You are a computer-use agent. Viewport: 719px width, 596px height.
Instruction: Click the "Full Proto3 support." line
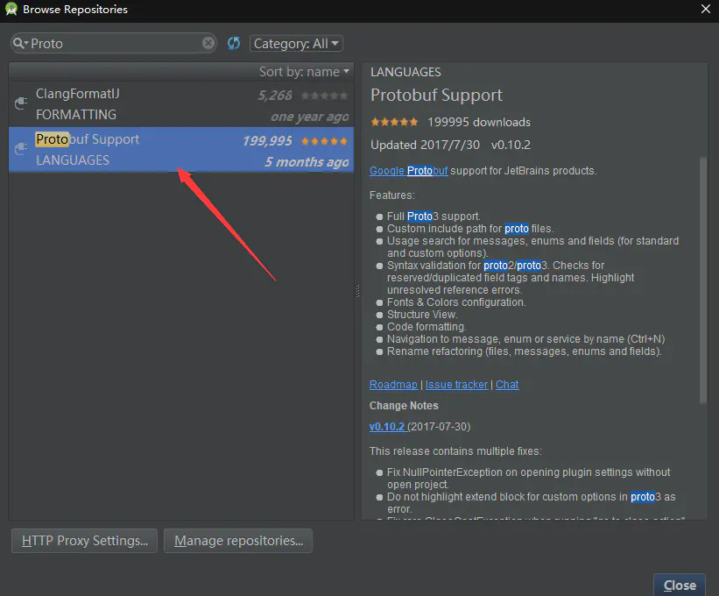434,216
